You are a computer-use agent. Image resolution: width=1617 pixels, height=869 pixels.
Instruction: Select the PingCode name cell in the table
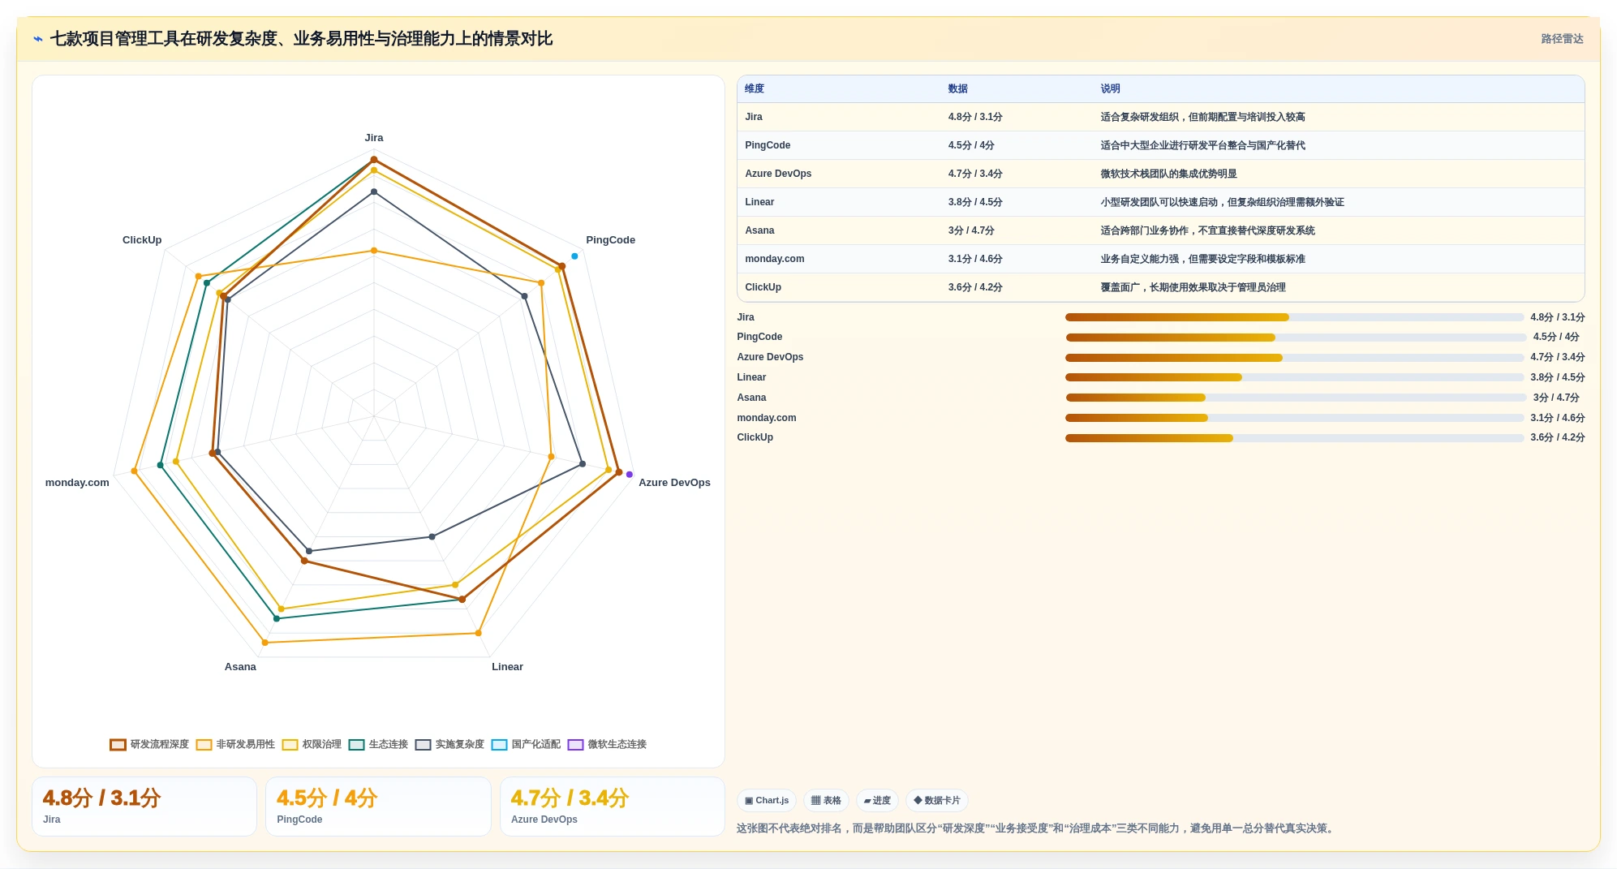[x=839, y=145]
